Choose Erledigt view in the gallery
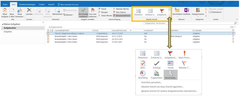 pyautogui.click(x=157, y=65)
